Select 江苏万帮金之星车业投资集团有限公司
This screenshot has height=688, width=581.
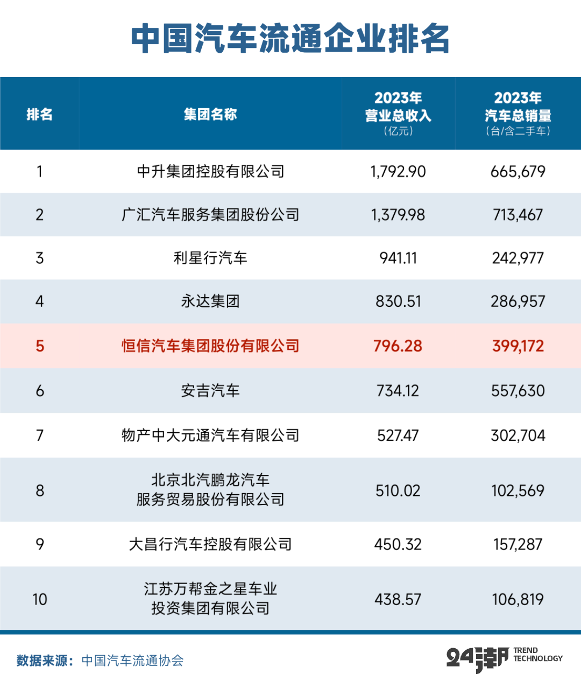210,599
